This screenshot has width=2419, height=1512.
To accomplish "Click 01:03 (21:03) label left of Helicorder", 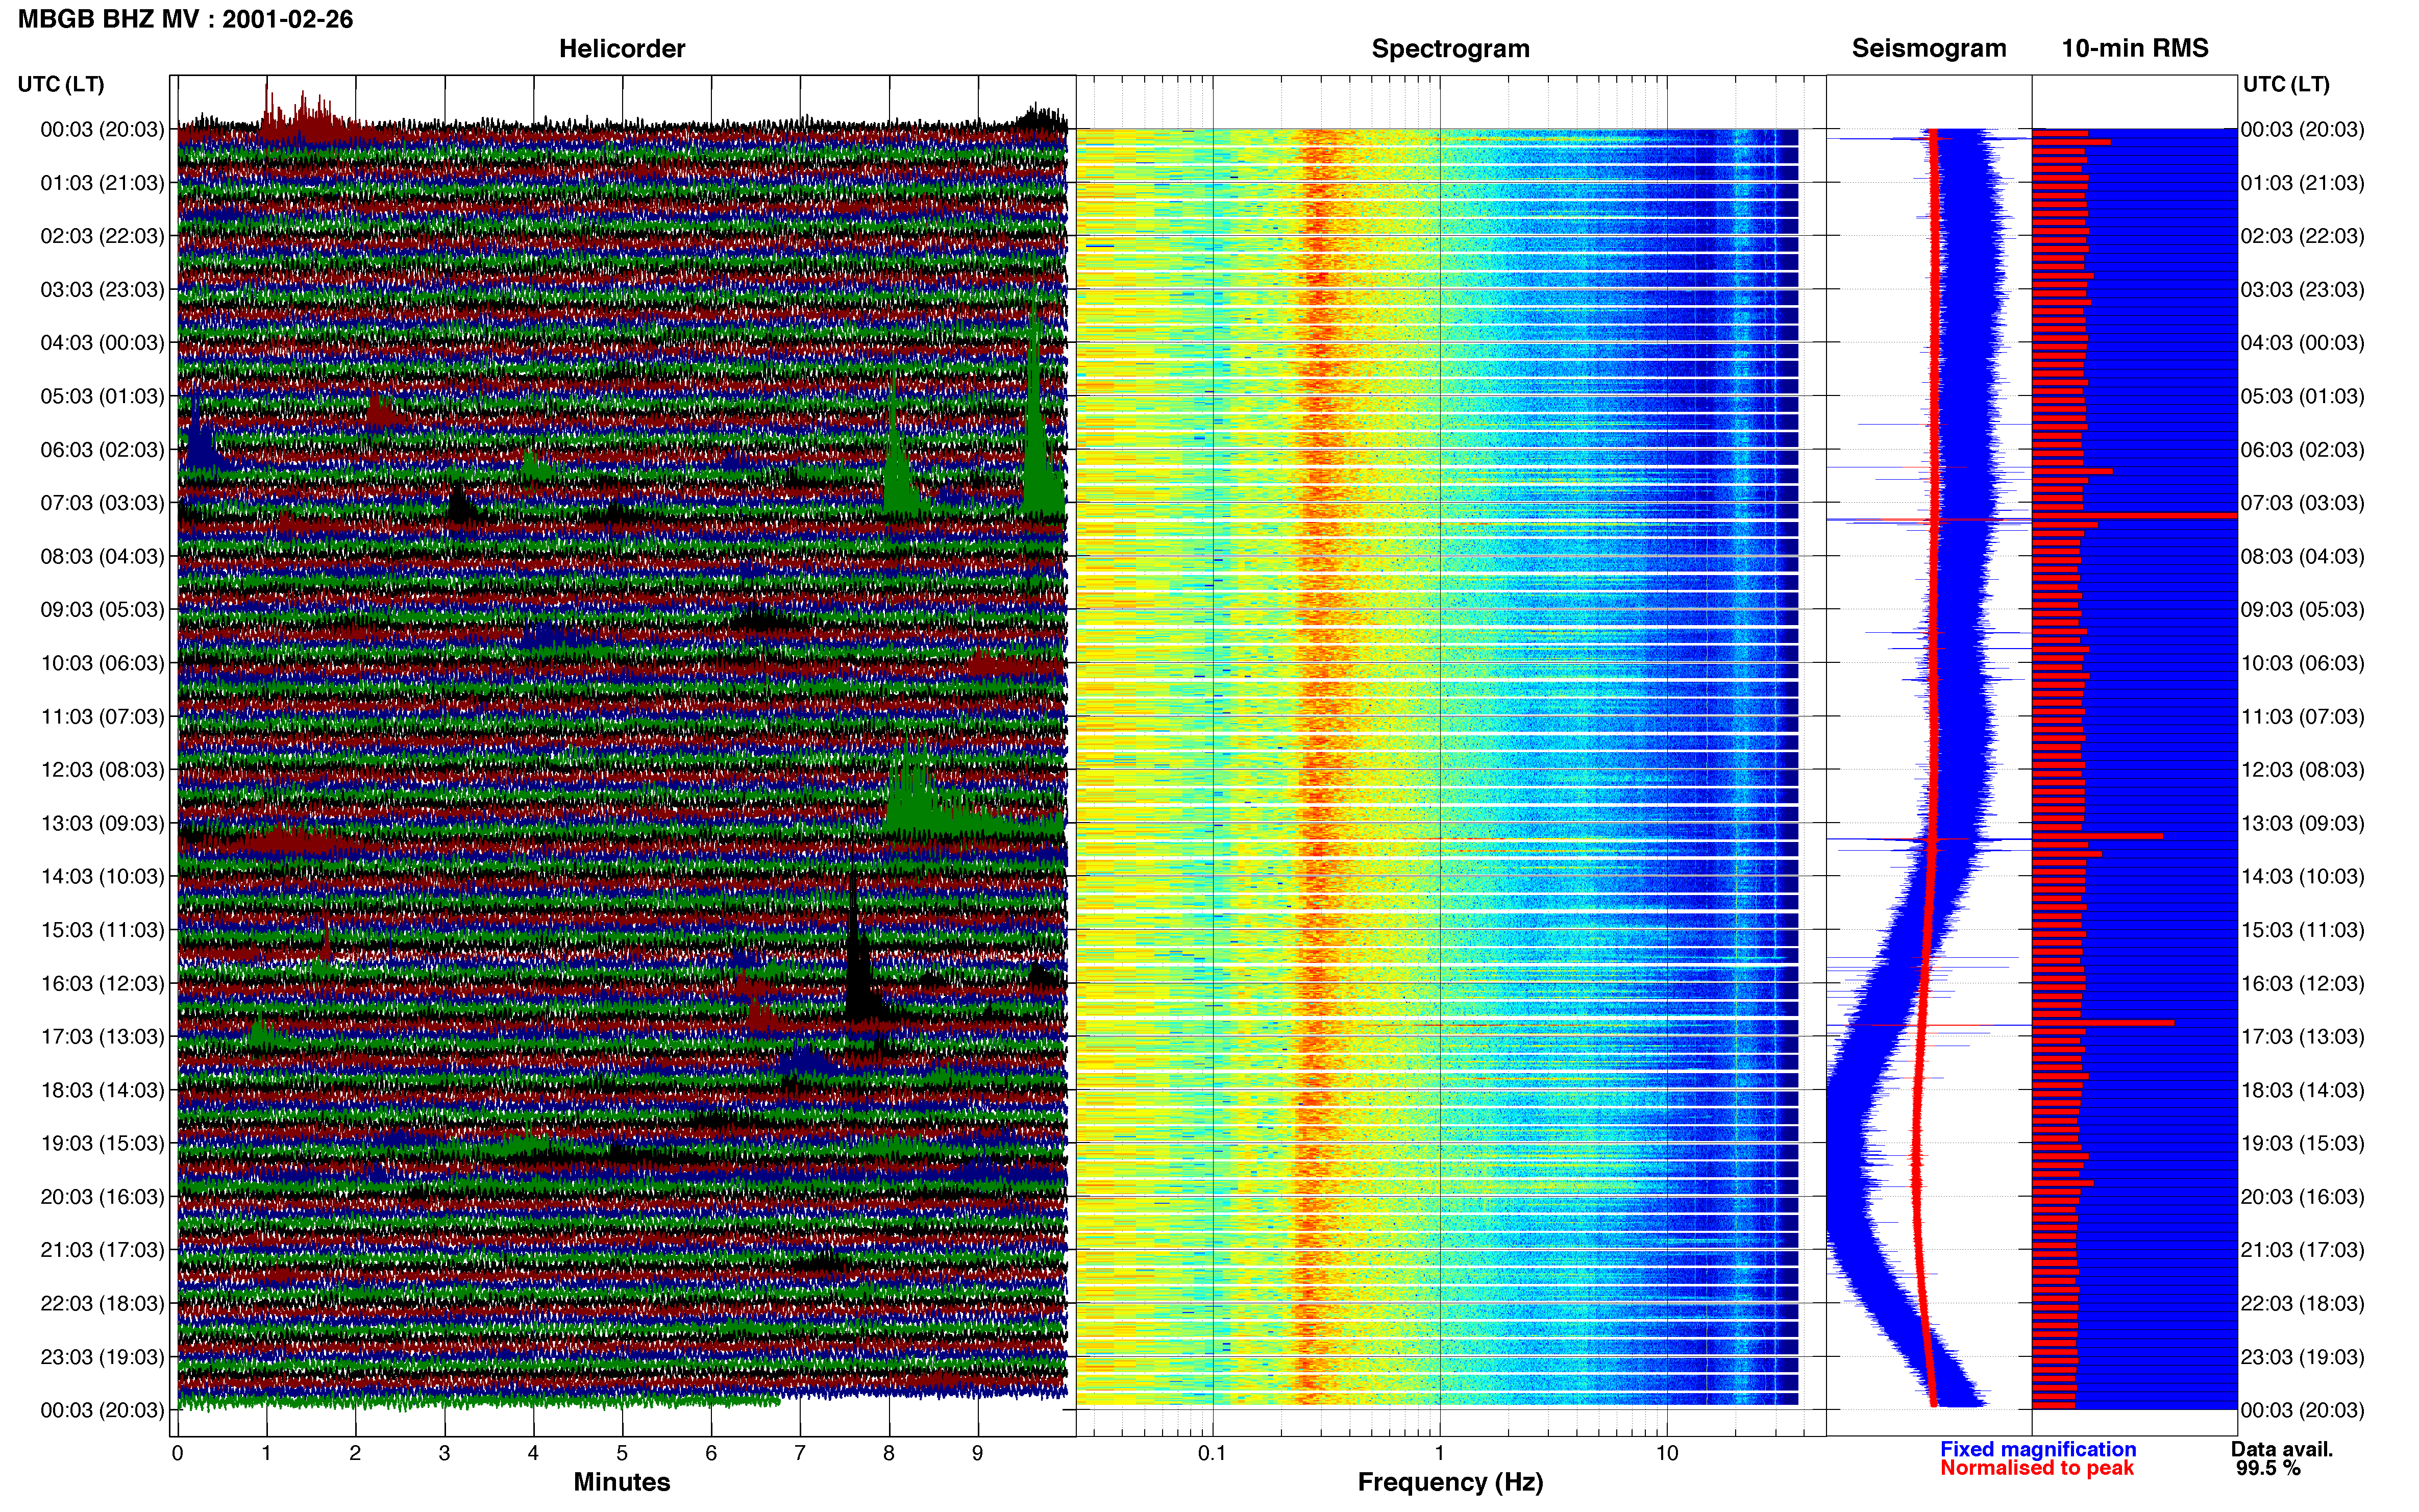I will pos(102,183).
